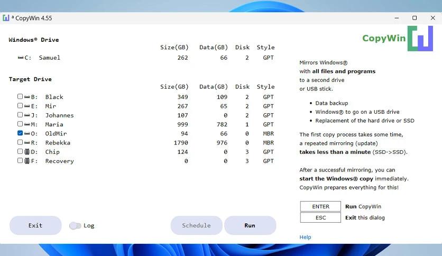Click the Exit button
The height and width of the screenshot is (256, 442).
(x=35, y=225)
